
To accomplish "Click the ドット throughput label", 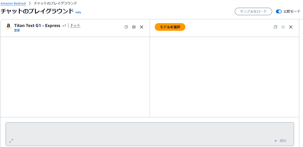I will coord(75,26).
